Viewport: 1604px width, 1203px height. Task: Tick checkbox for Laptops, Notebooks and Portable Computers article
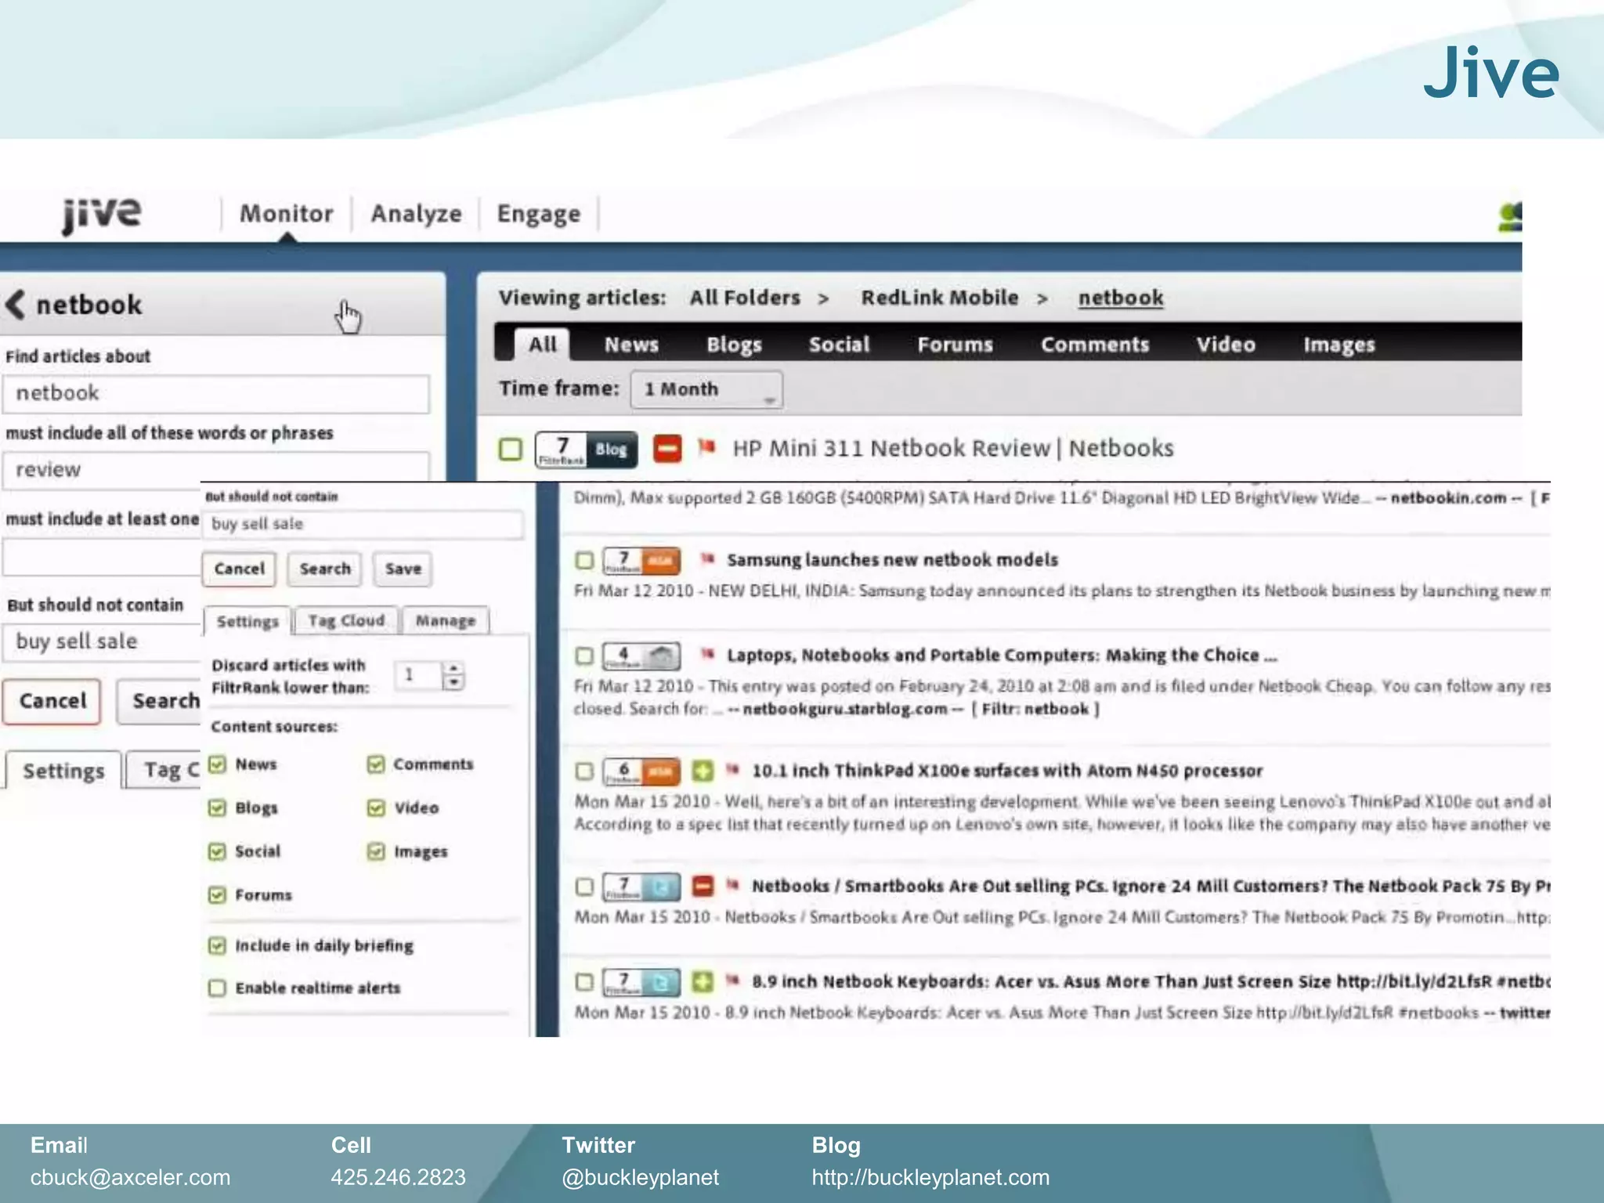pyautogui.click(x=584, y=656)
